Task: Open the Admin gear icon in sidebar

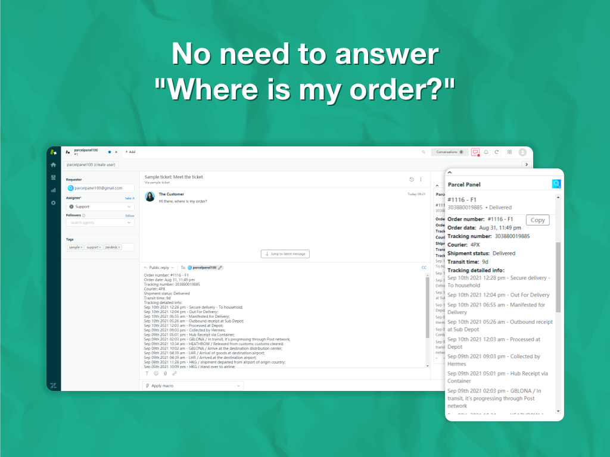Action: pyautogui.click(x=53, y=203)
